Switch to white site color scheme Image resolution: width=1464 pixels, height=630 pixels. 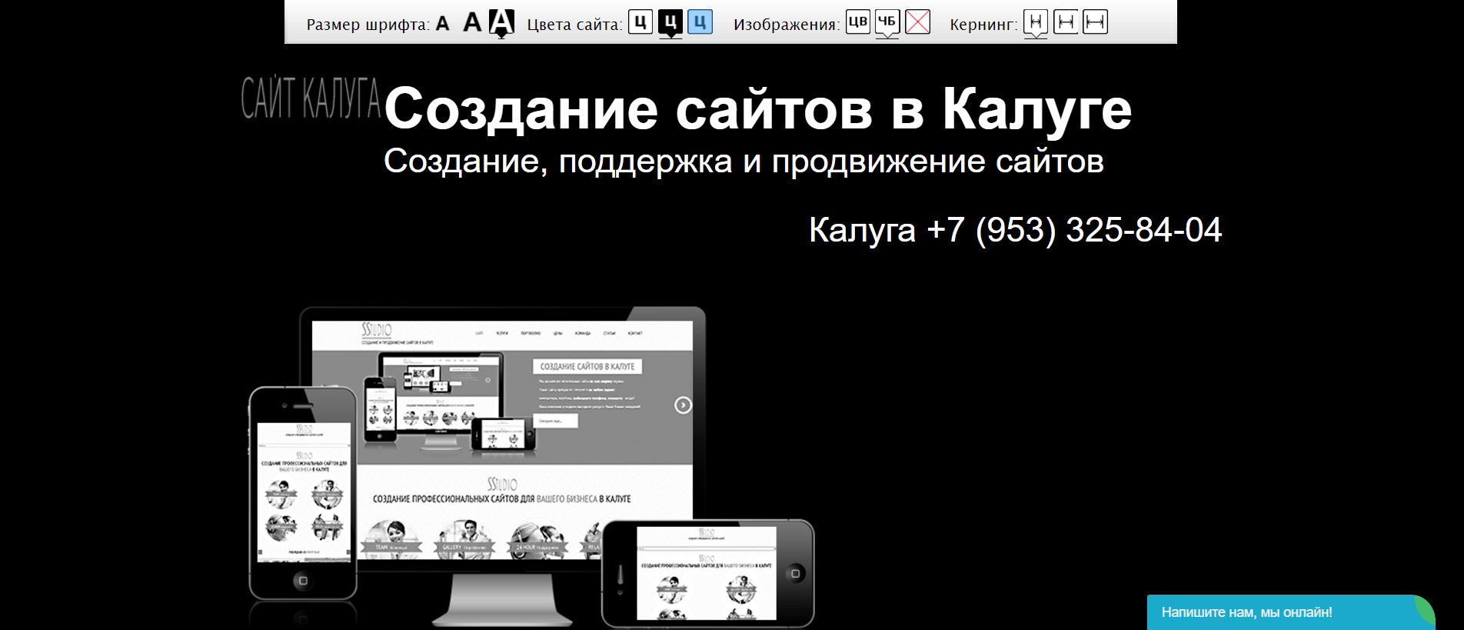(640, 22)
